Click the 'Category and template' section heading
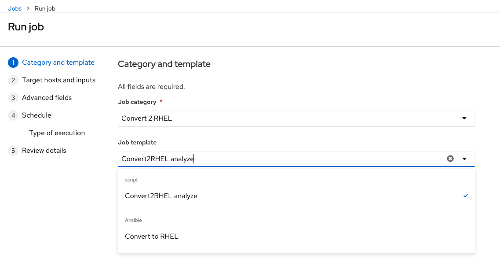The width and height of the screenshot is (500, 266). tap(164, 64)
